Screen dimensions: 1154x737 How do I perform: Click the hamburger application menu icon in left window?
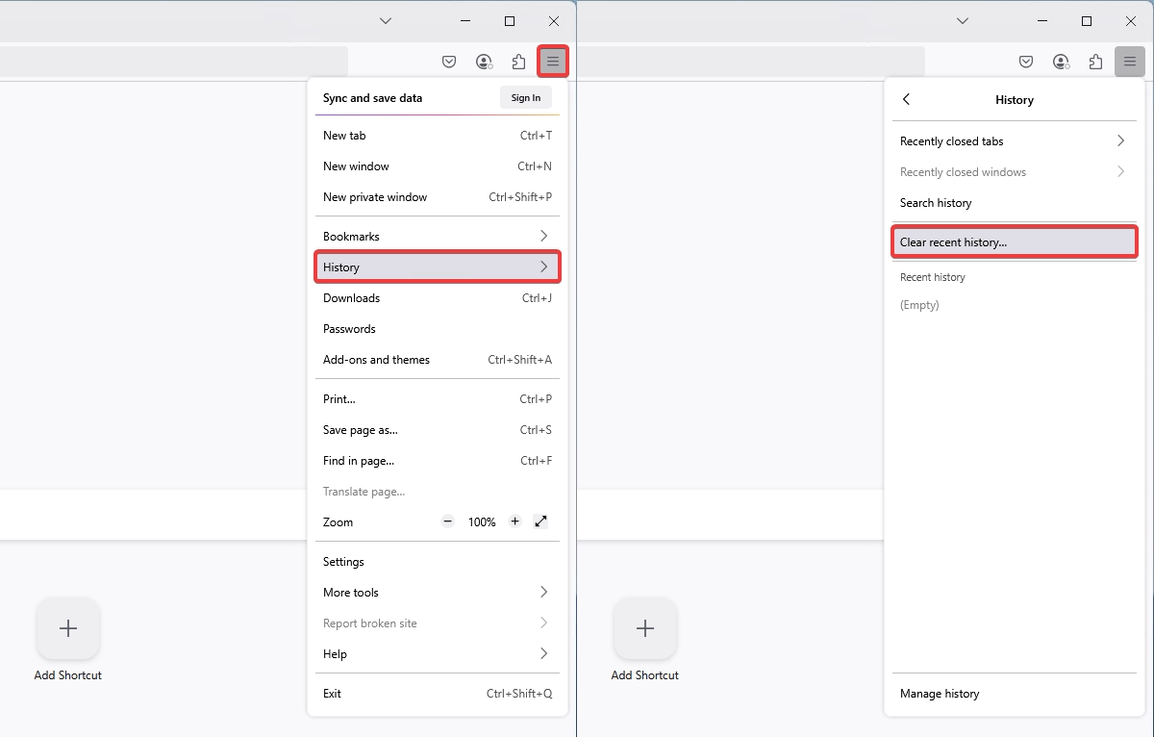pos(553,62)
